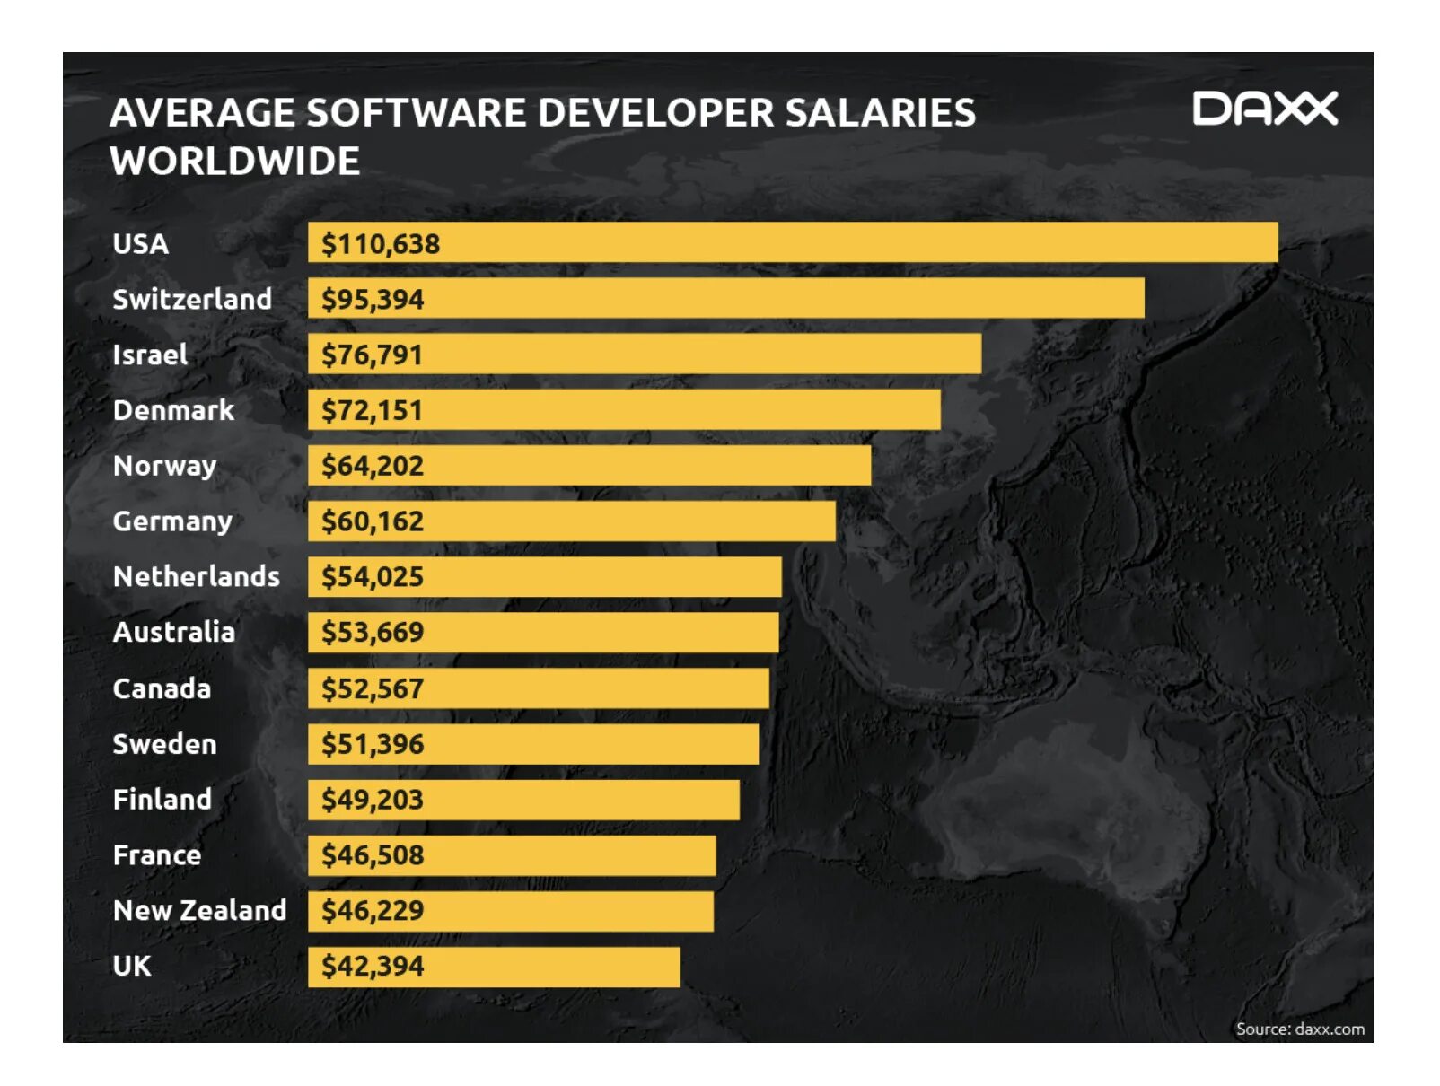Click the $76,791 salary value
This screenshot has width=1440, height=1086.
(372, 355)
